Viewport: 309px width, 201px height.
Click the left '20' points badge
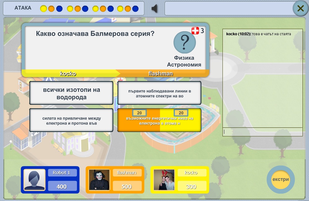coord(139,113)
